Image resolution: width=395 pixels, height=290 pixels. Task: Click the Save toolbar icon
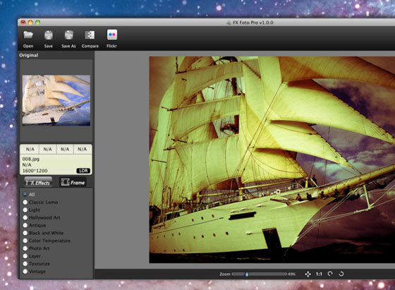(49, 35)
